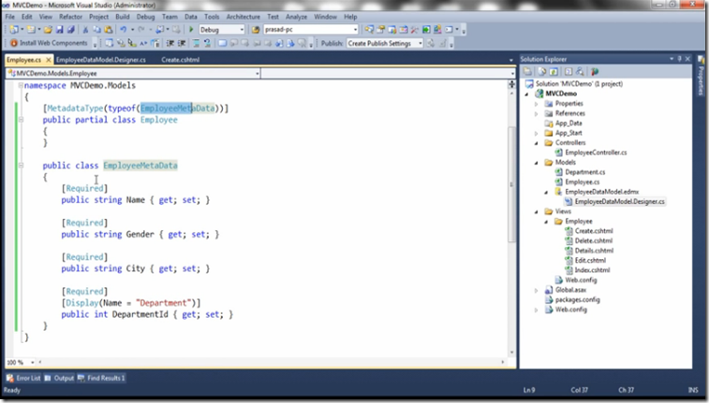The height and width of the screenshot is (403, 709).
Task: Select Index.cshtml in the Employee views
Action: tap(592, 270)
